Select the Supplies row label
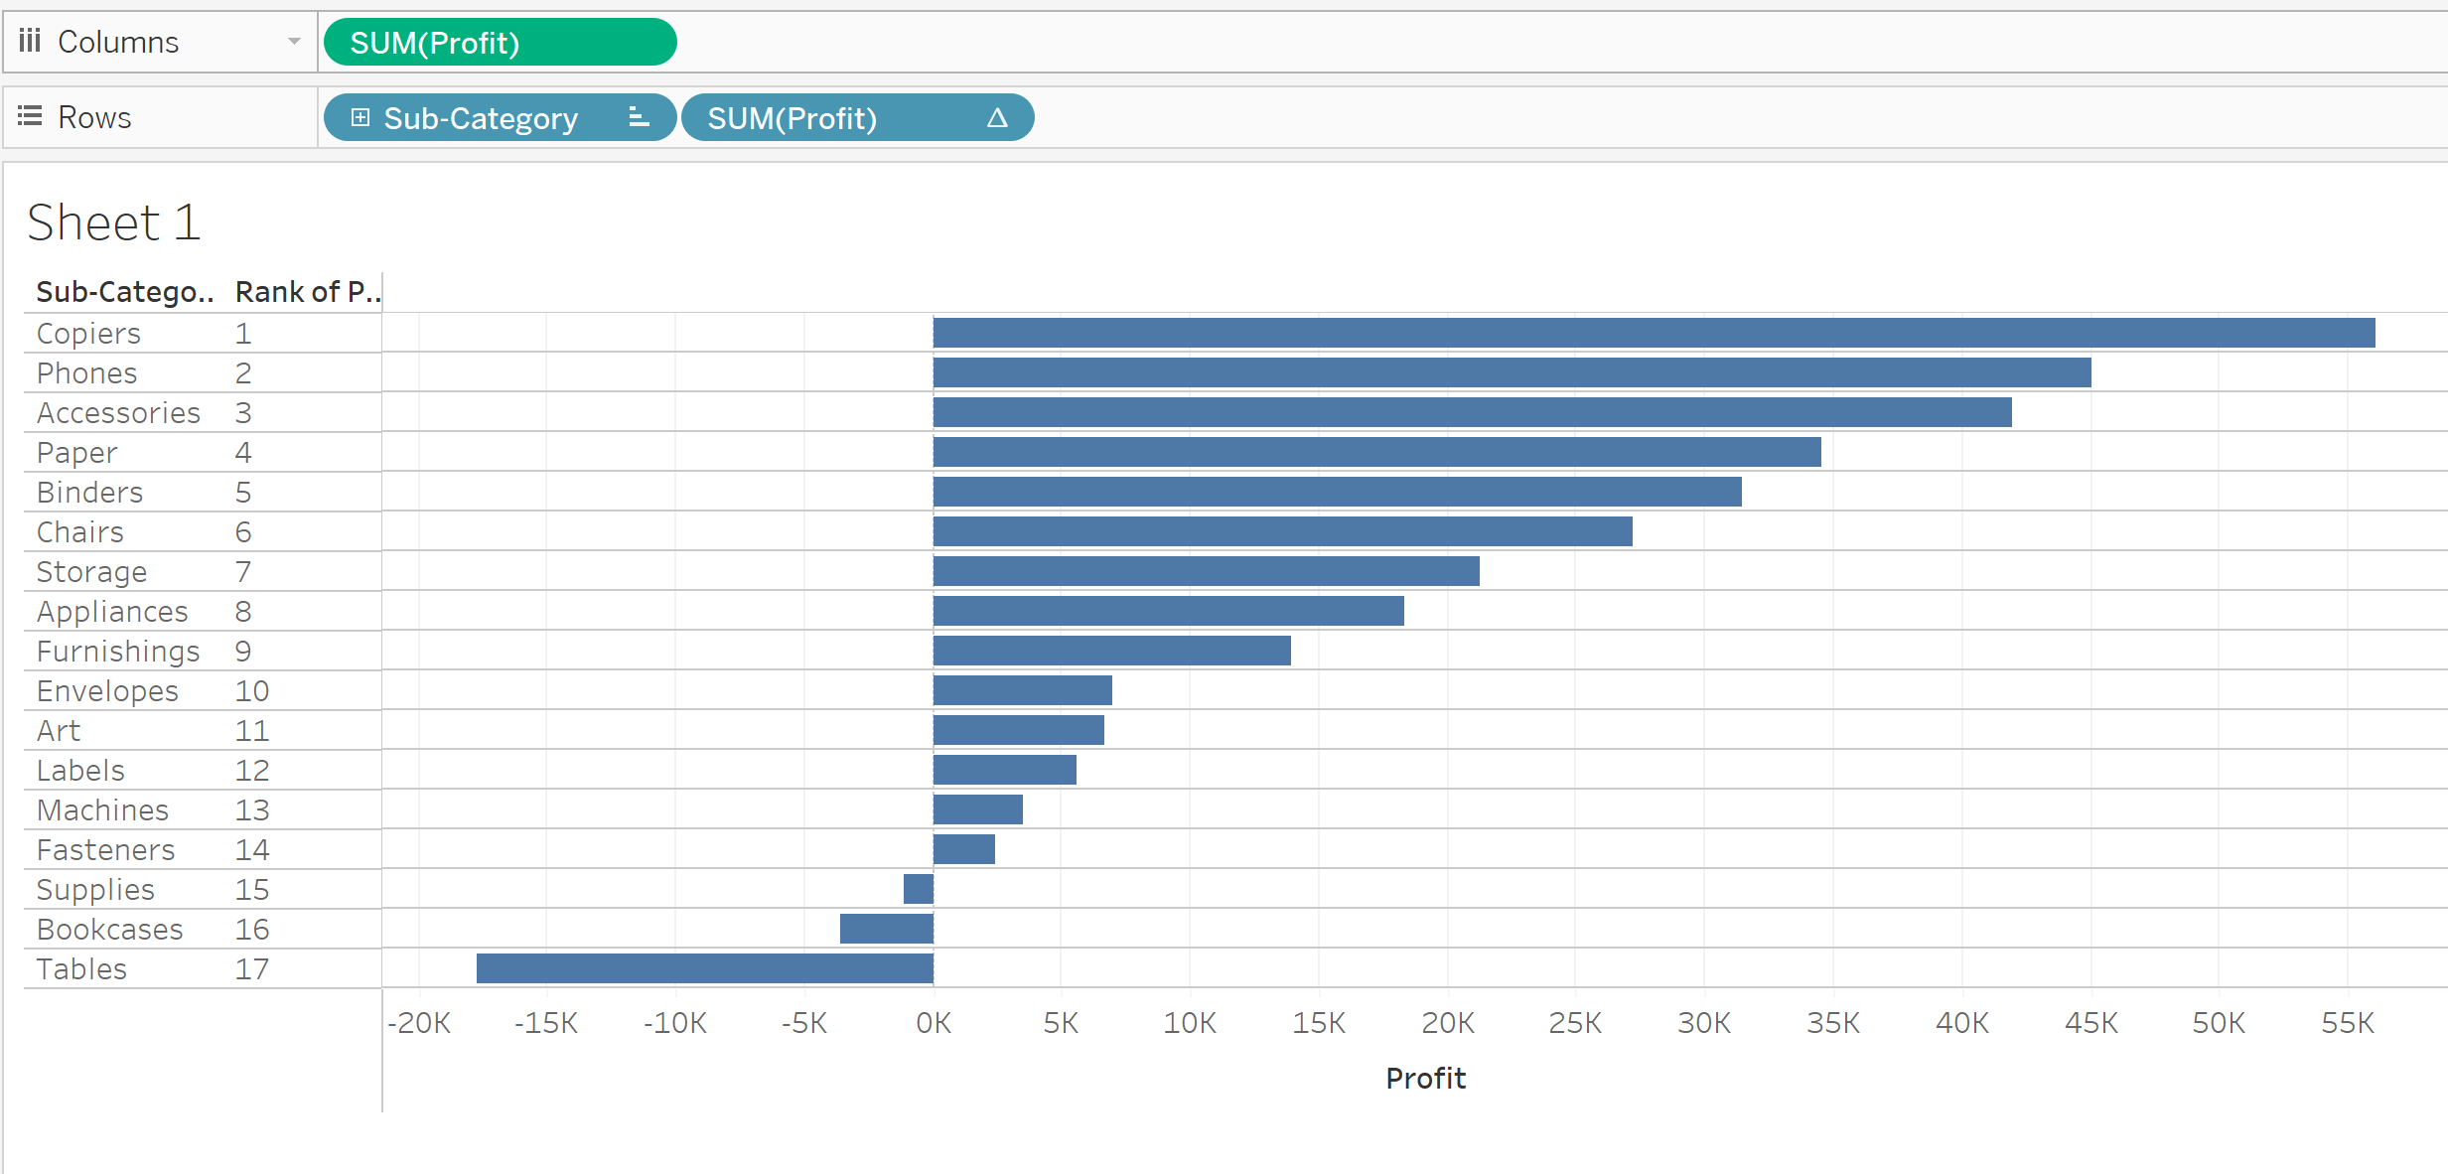This screenshot has height=1174, width=2448. [95, 890]
